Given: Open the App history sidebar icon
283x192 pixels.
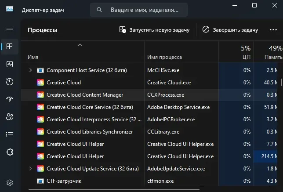Looking at the screenshot, I should coord(10,82).
